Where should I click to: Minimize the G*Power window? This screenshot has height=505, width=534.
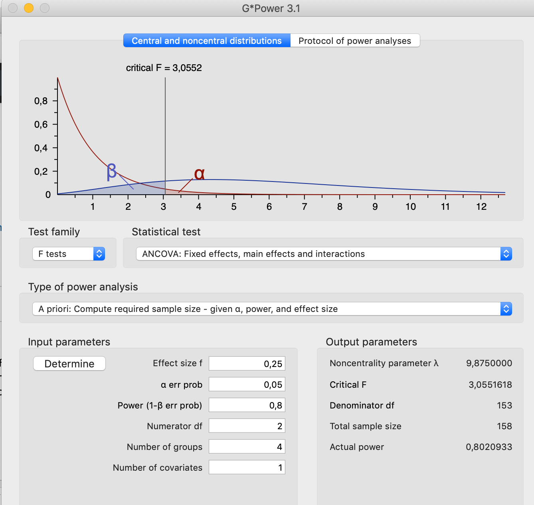coord(28,8)
